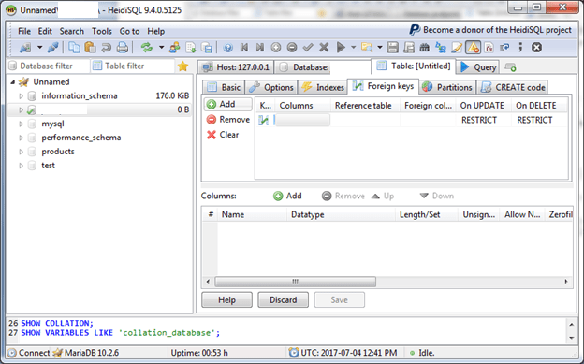Image resolution: width=584 pixels, height=364 pixels.
Task: Click the Insert row plus icon
Action: (x=275, y=48)
